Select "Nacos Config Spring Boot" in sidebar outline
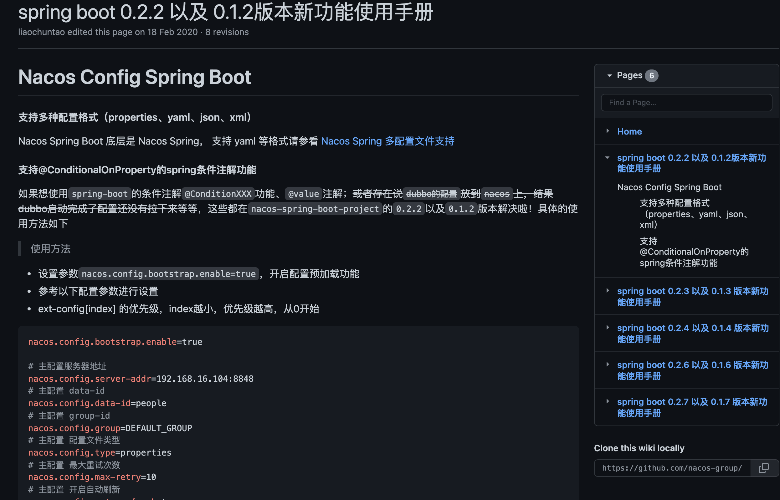The height and width of the screenshot is (500, 780). (669, 187)
